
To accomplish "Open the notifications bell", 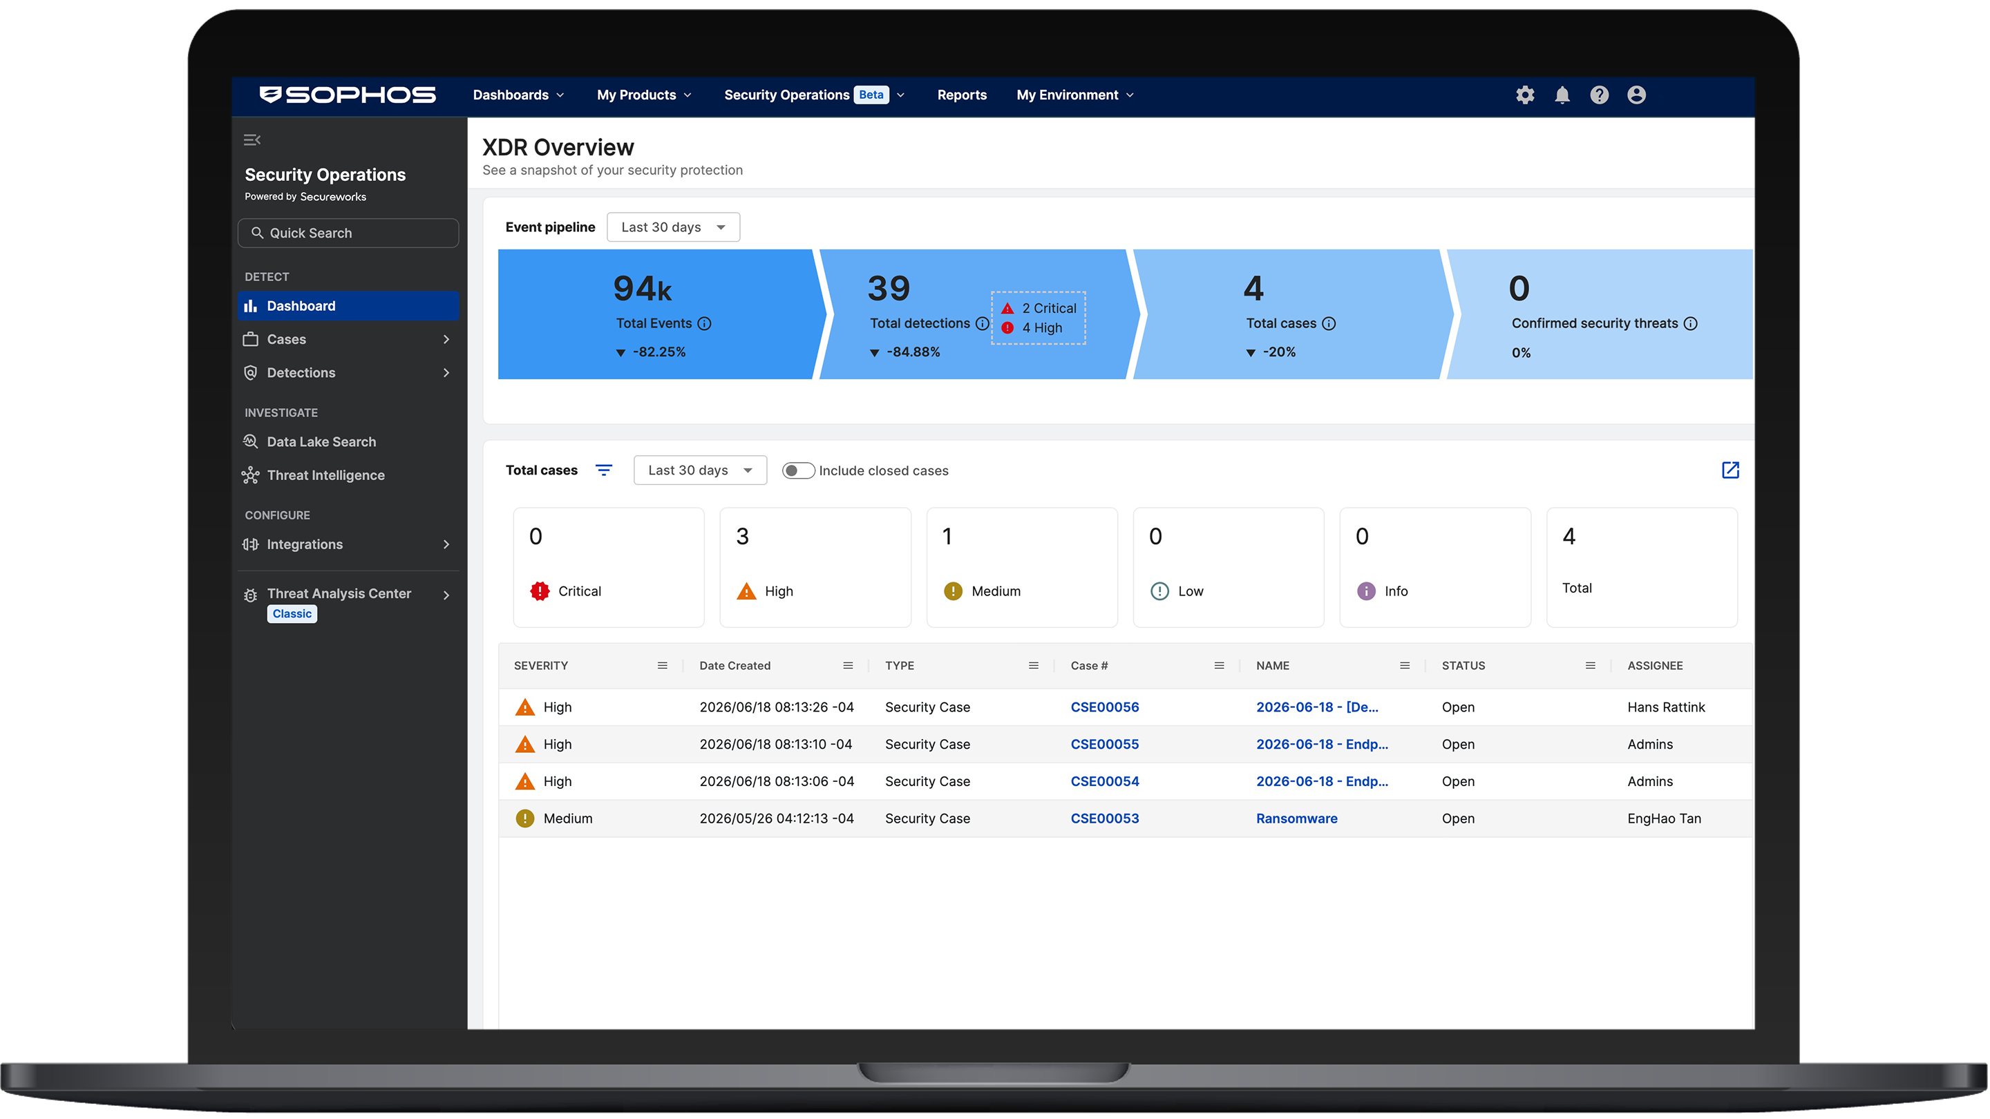I will (x=1562, y=95).
